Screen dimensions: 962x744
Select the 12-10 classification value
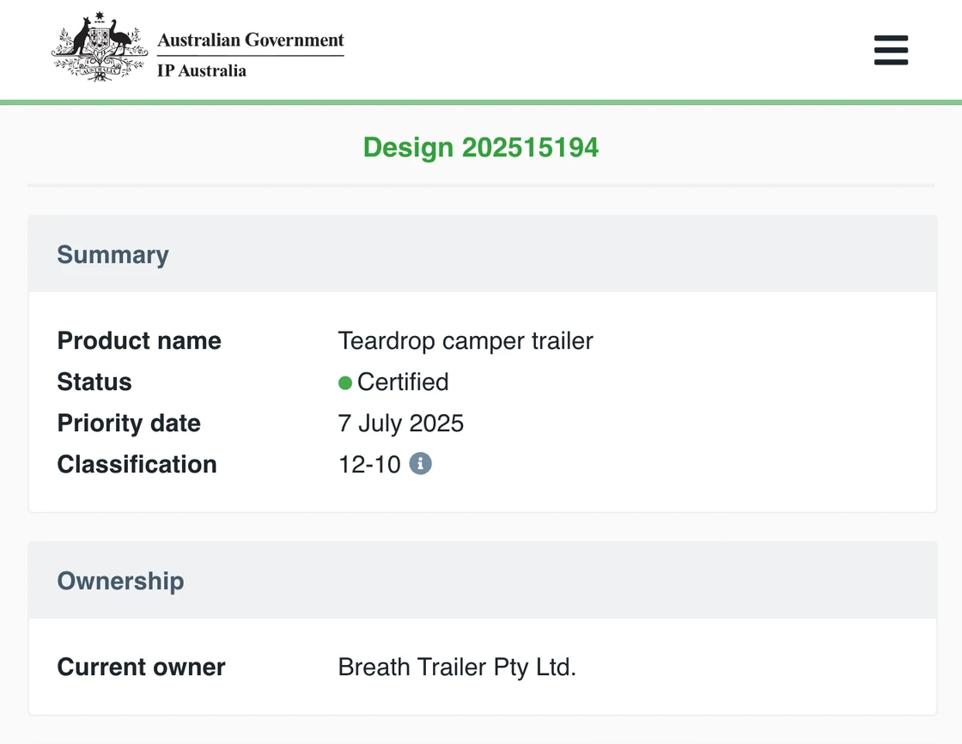point(369,464)
